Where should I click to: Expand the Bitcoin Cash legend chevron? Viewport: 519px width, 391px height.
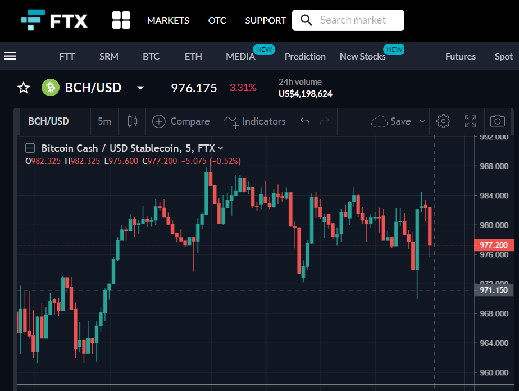(220, 148)
